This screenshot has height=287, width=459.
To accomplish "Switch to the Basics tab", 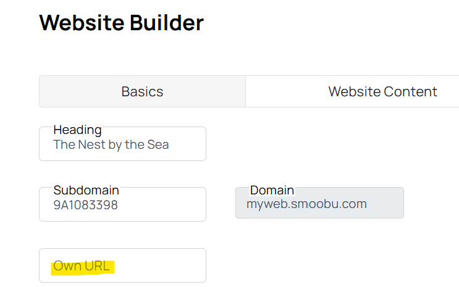I will point(142,91).
